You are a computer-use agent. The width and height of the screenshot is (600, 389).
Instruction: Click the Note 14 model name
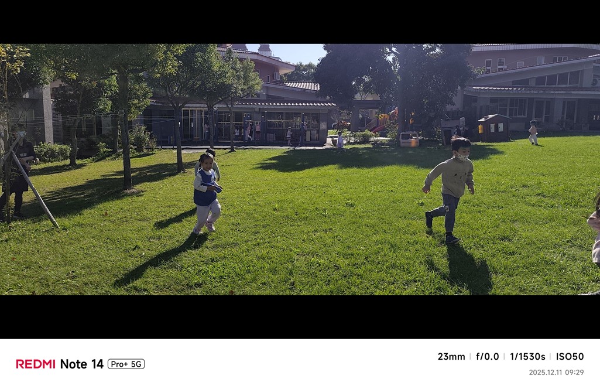coord(81,364)
